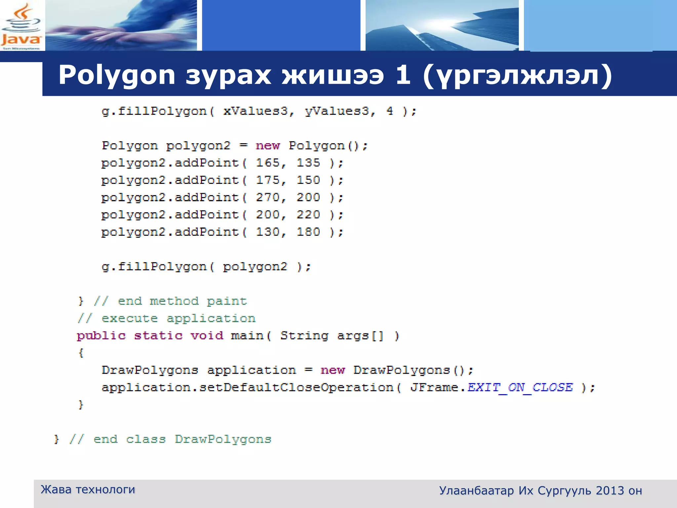Click the slide title Polygon зурах жишээ
This screenshot has width=677, height=508.
point(335,75)
